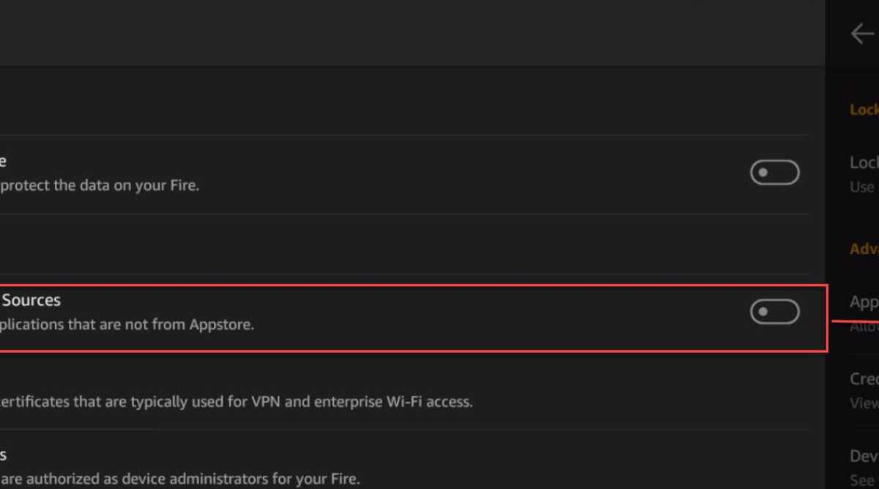Click the orange 'Lock' section header
The image size is (879, 489).
864,110
